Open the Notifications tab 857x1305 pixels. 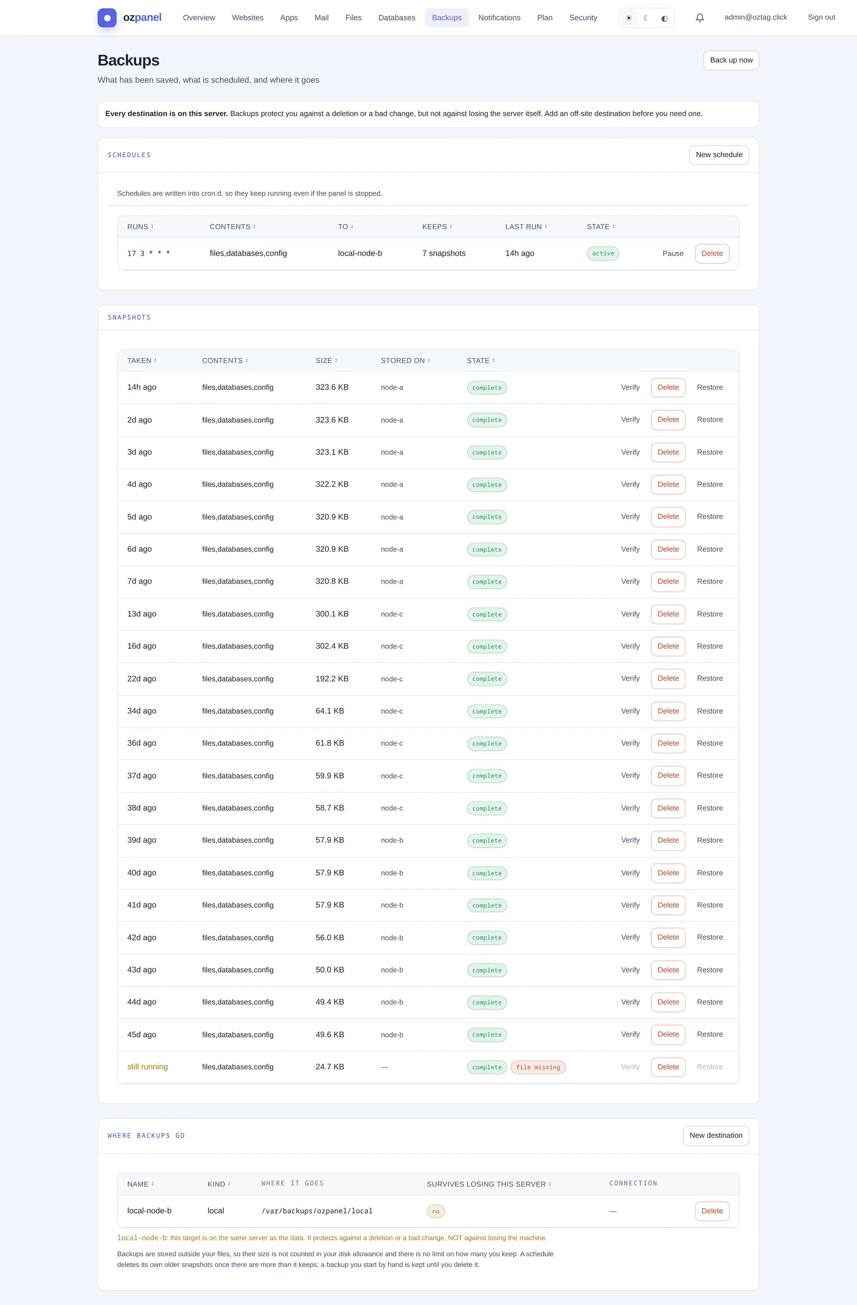point(499,18)
